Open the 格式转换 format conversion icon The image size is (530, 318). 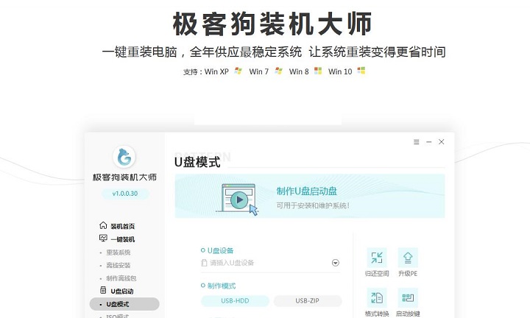point(377,297)
